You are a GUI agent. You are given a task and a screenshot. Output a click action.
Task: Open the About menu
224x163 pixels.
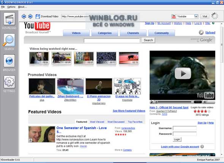point(22,7)
